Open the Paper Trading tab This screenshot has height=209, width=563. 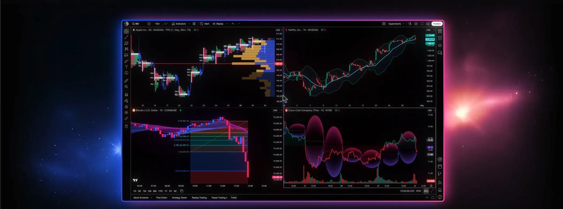point(219,198)
